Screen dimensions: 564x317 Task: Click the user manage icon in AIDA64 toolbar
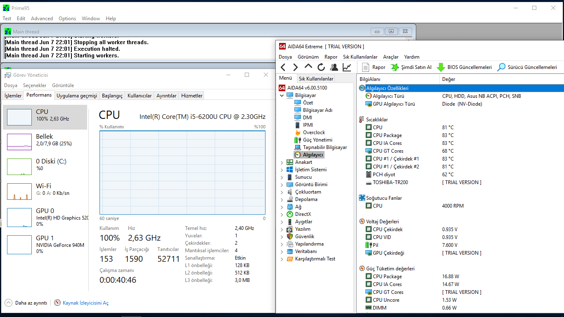pos(334,67)
